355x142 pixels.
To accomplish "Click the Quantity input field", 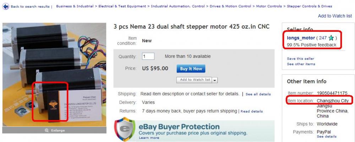I will [148, 56].
